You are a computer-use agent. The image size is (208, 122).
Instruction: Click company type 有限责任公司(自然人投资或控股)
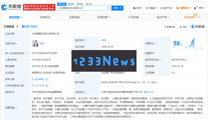pos(48,73)
